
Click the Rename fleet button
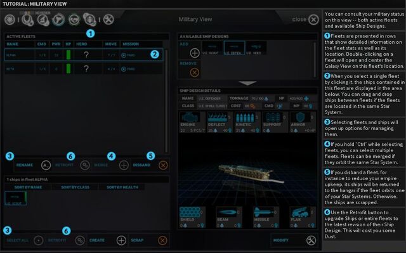pyautogui.click(x=32, y=165)
